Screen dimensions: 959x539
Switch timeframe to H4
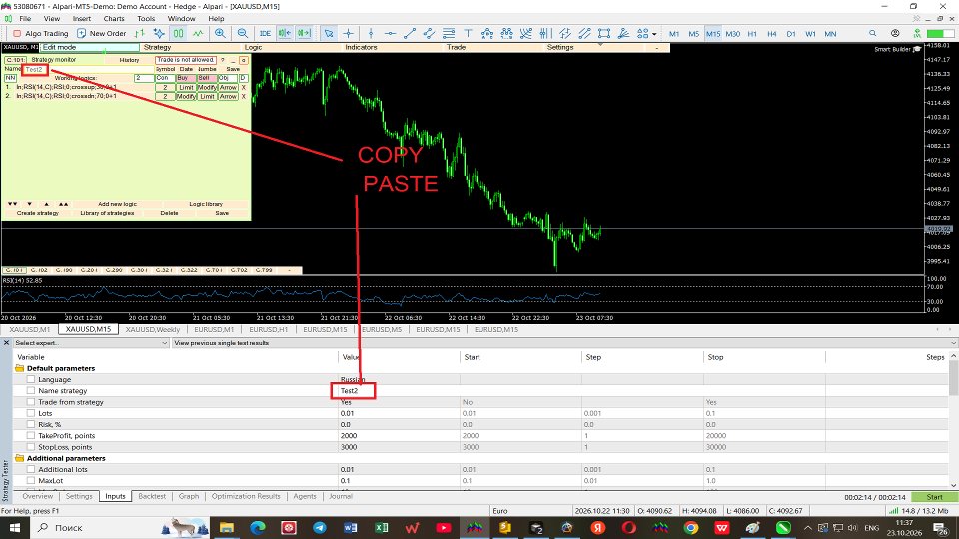(x=772, y=34)
